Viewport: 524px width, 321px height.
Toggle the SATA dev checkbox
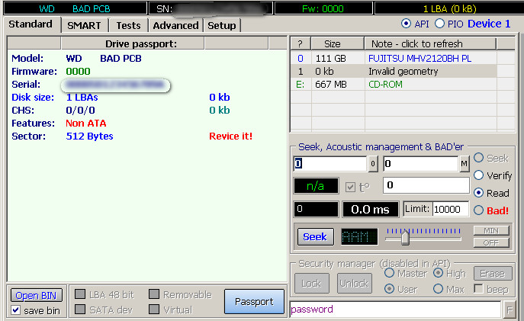(x=80, y=310)
